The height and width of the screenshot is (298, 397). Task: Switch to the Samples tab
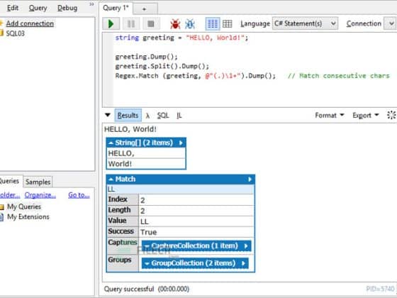[38, 182]
